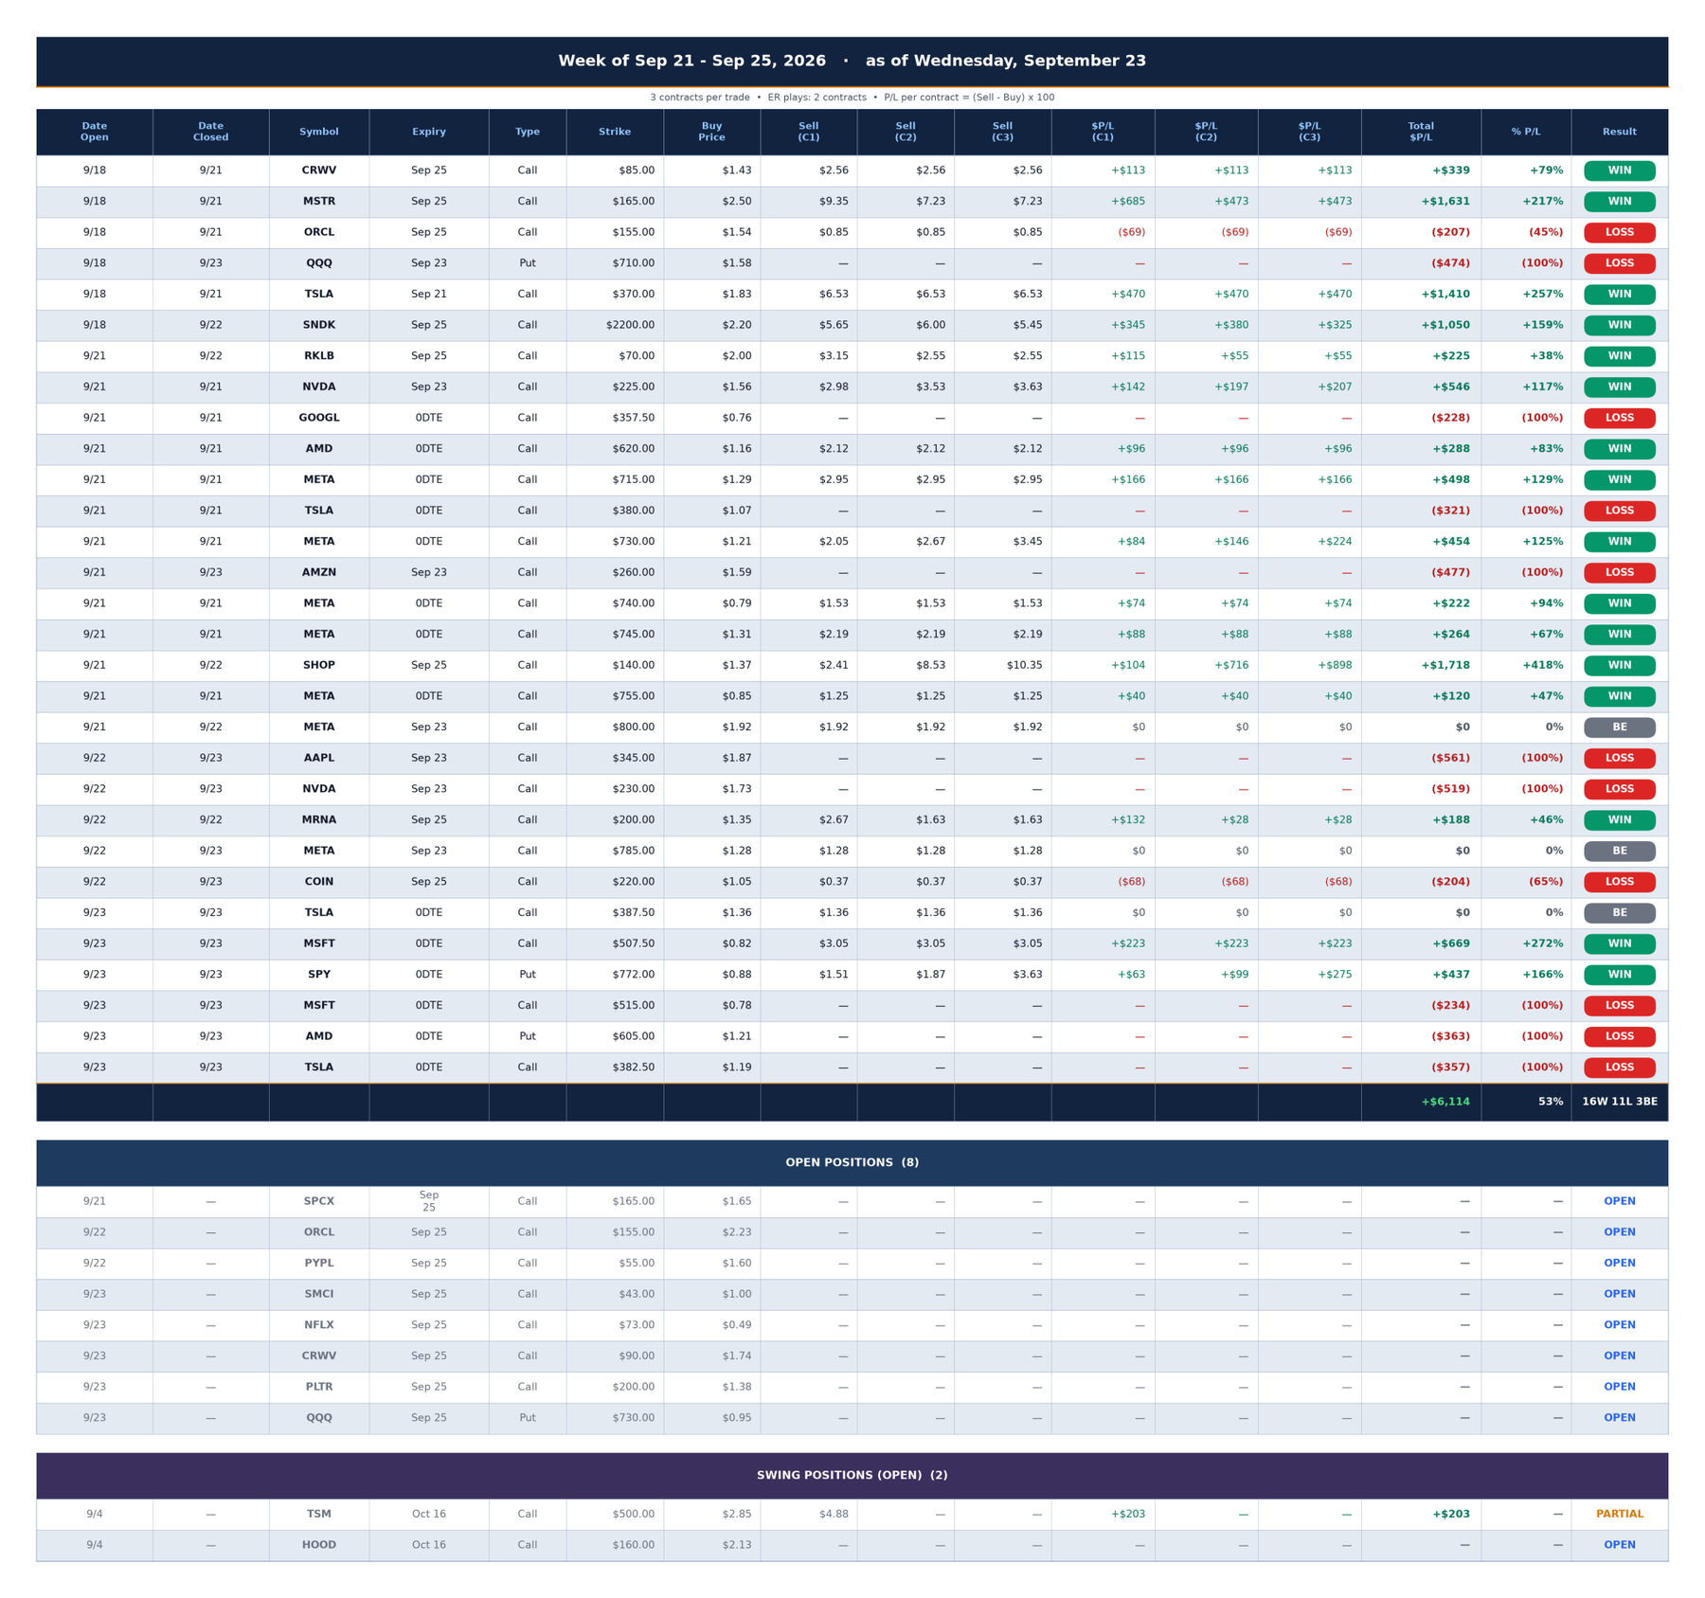Viewport: 1705px width, 1598px height.
Task: Select the AAPL symbol cell
Action: (x=319, y=758)
